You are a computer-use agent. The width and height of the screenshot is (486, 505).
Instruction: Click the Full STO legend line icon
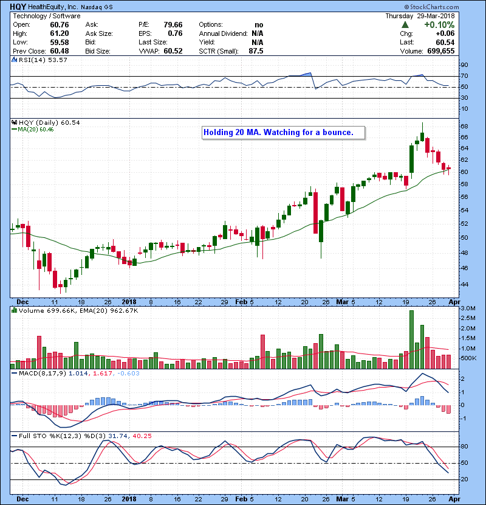click(x=13, y=435)
